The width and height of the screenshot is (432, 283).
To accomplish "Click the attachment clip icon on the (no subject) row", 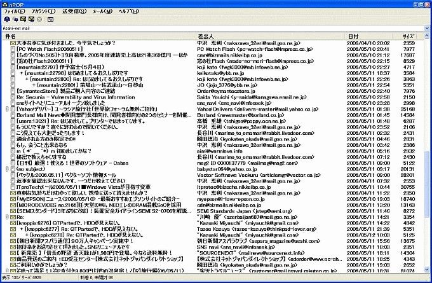I will pyautogui.click(x=7, y=169).
